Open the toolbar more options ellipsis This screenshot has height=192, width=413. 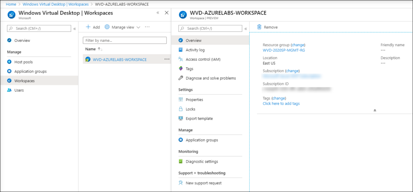click(x=147, y=27)
